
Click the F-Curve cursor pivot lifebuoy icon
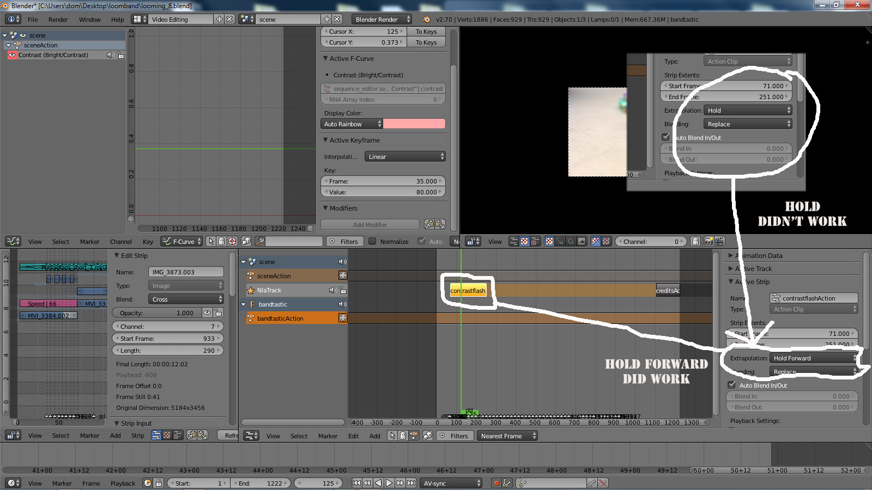coord(233,241)
